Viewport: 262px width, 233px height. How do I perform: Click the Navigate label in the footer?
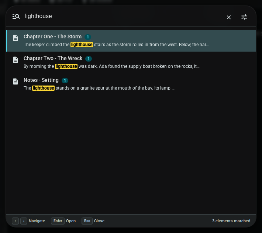(37, 221)
